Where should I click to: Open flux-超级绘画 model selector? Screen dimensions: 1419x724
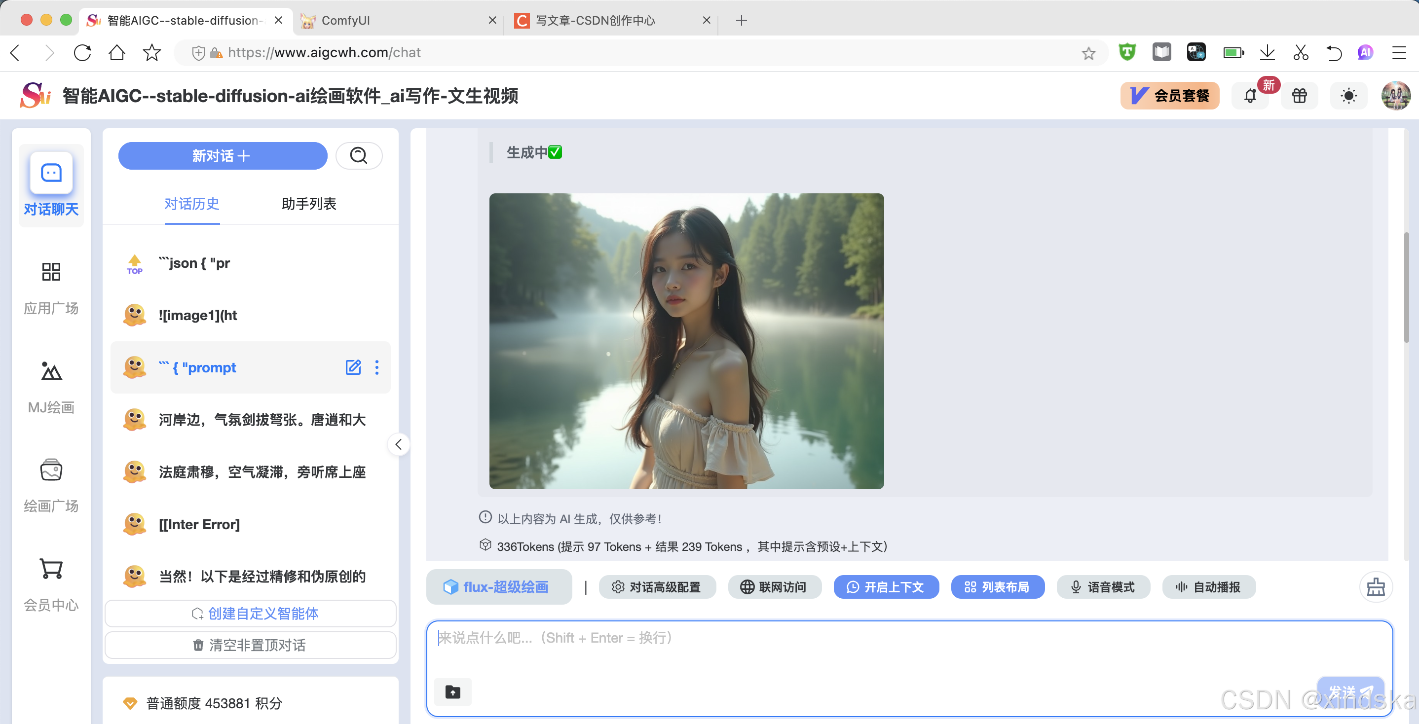[498, 587]
